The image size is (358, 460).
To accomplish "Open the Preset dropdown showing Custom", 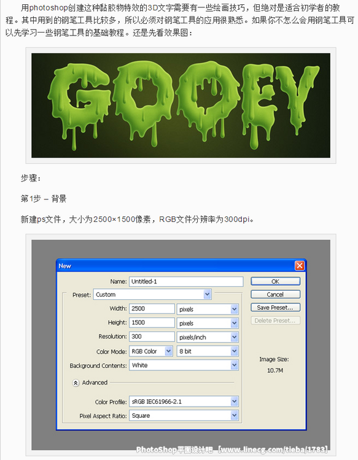I will tap(152, 294).
